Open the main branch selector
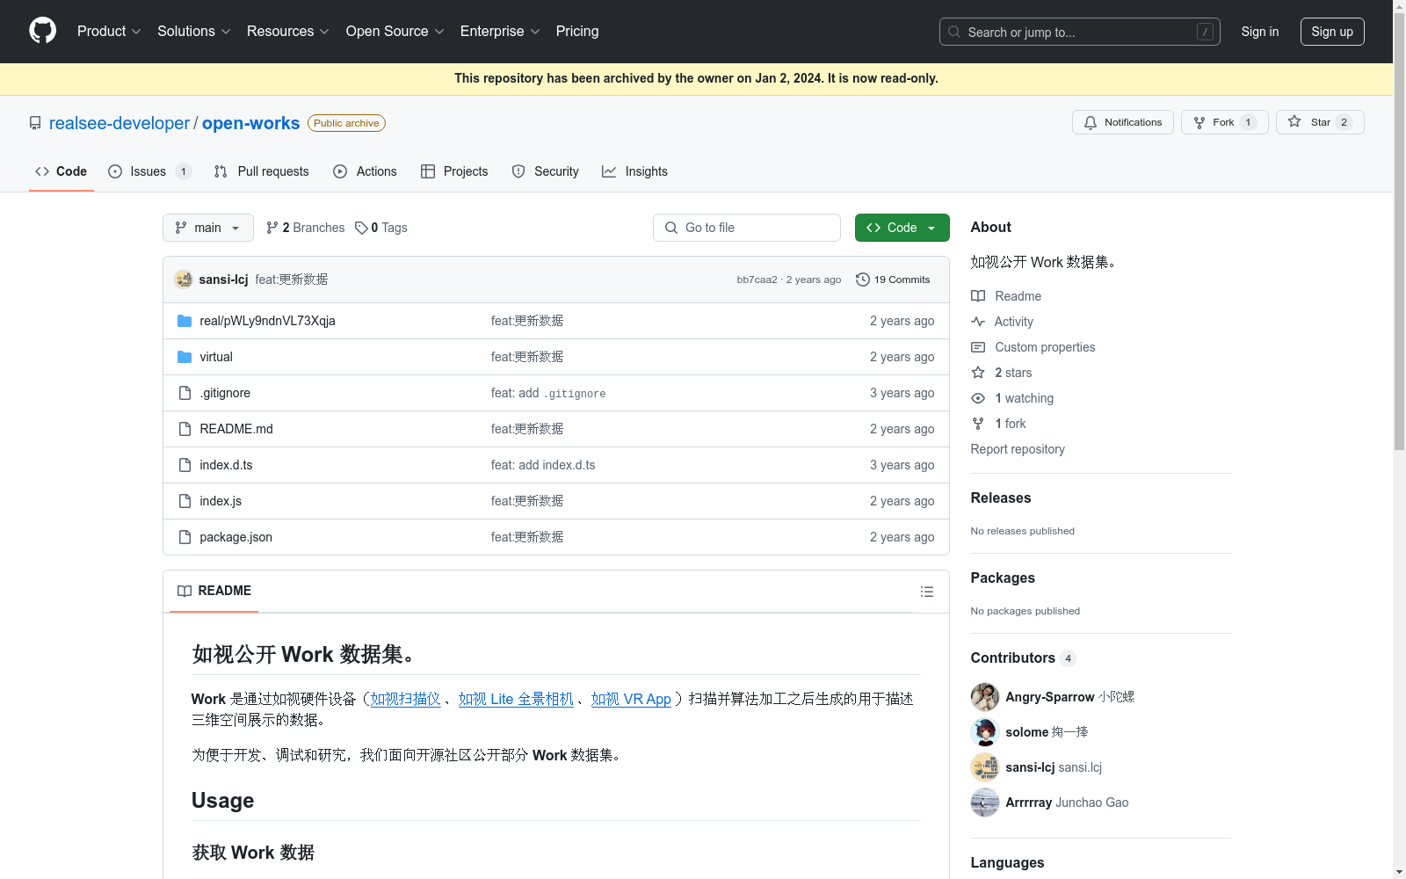 [x=208, y=228]
